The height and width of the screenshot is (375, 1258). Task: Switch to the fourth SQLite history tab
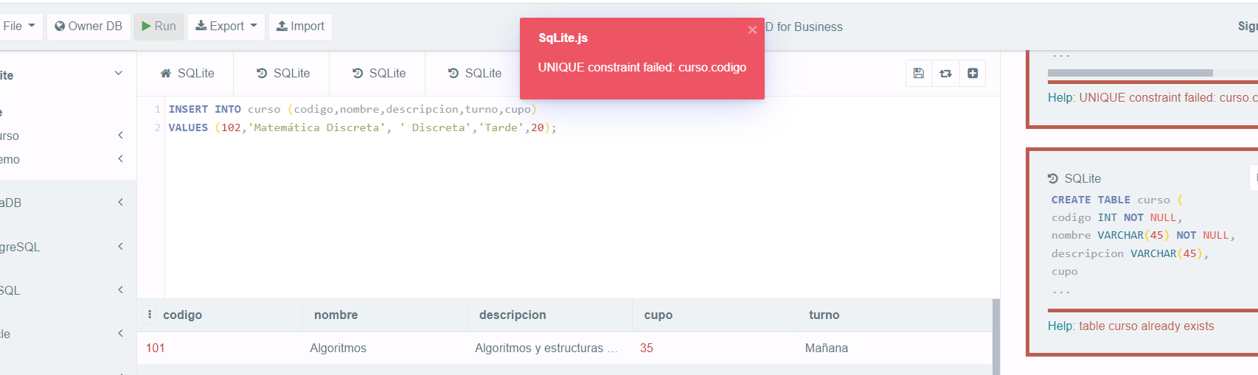tap(475, 74)
